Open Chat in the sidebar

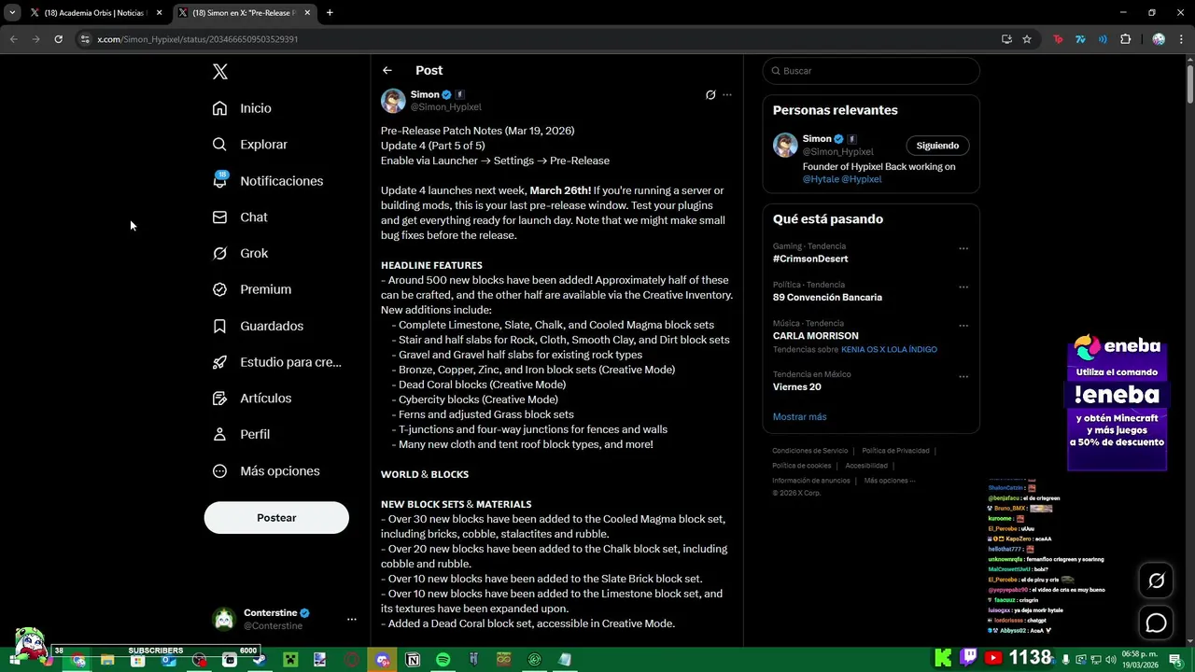pyautogui.click(x=240, y=217)
